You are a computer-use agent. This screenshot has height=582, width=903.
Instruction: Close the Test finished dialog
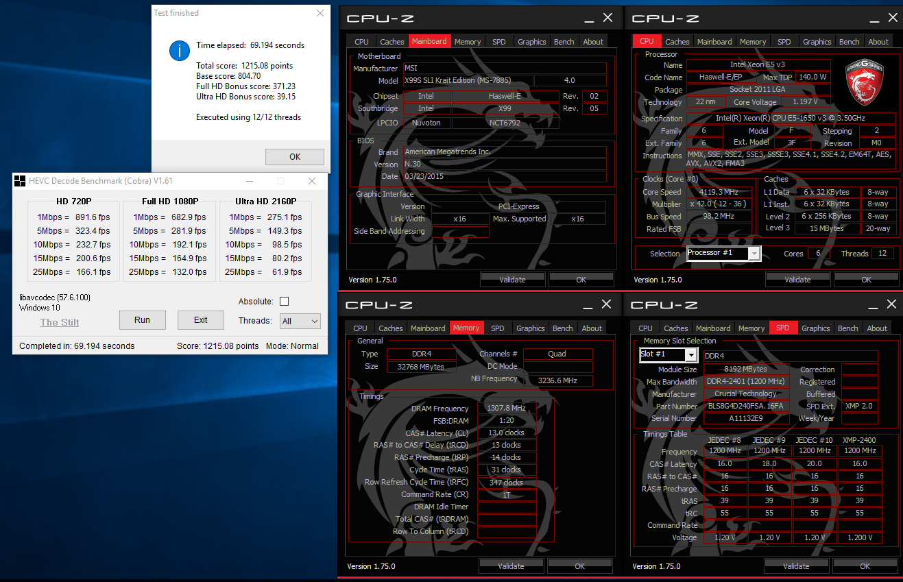[x=320, y=13]
